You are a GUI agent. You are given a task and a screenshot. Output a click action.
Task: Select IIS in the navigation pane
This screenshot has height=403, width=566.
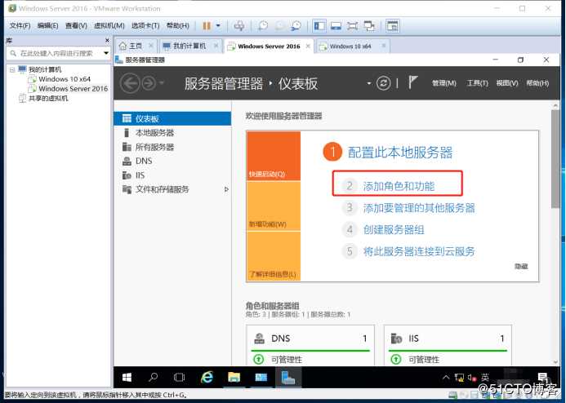172,175
